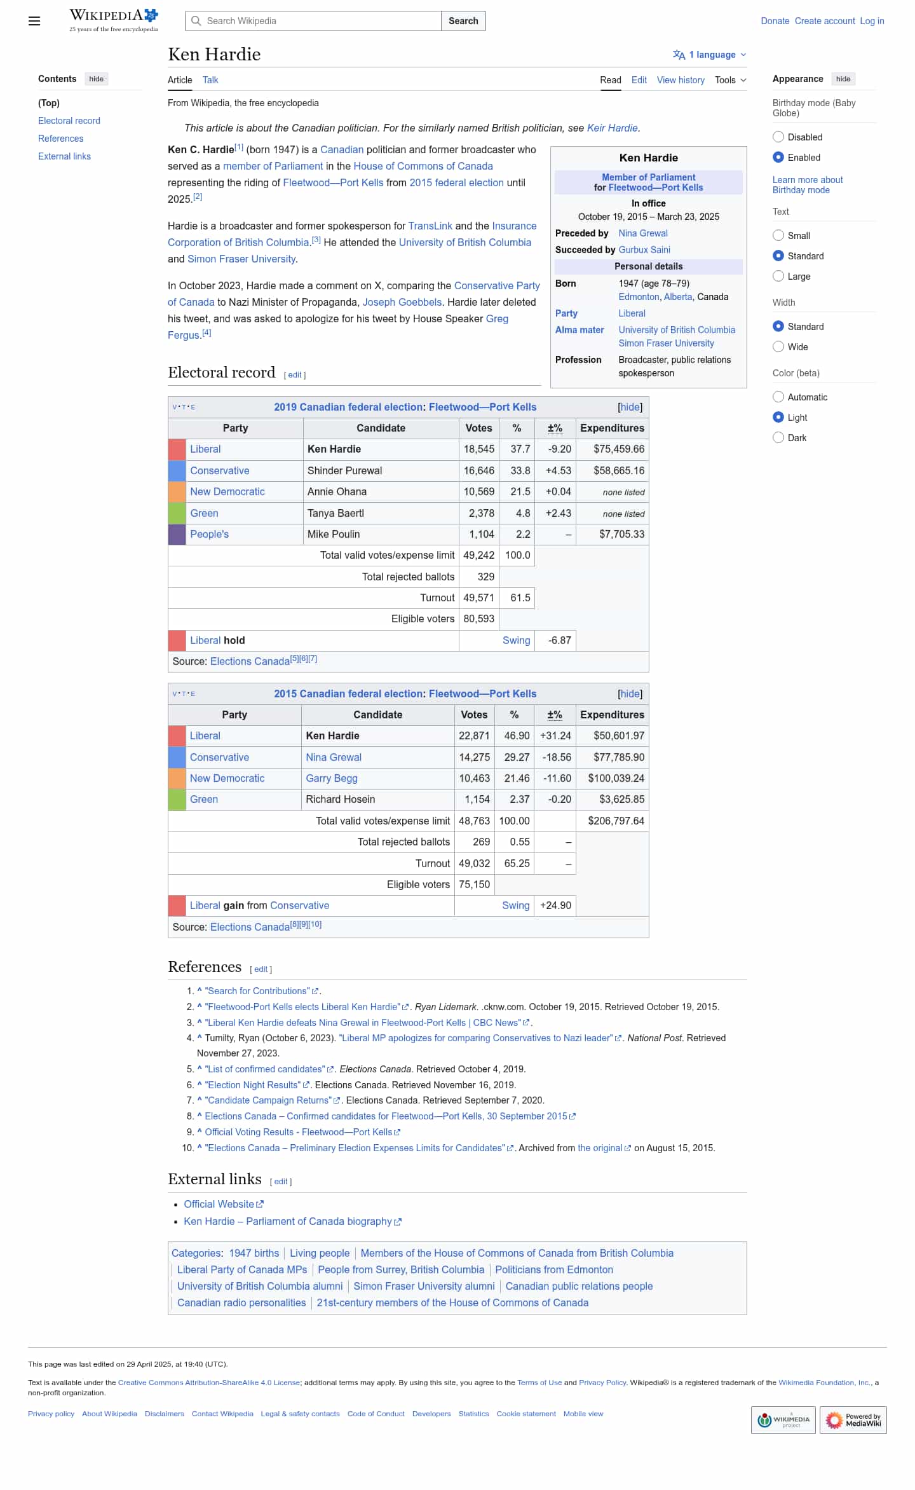Open the Gurbux Saini link
Screen dimensions: 915x1490
click(644, 250)
